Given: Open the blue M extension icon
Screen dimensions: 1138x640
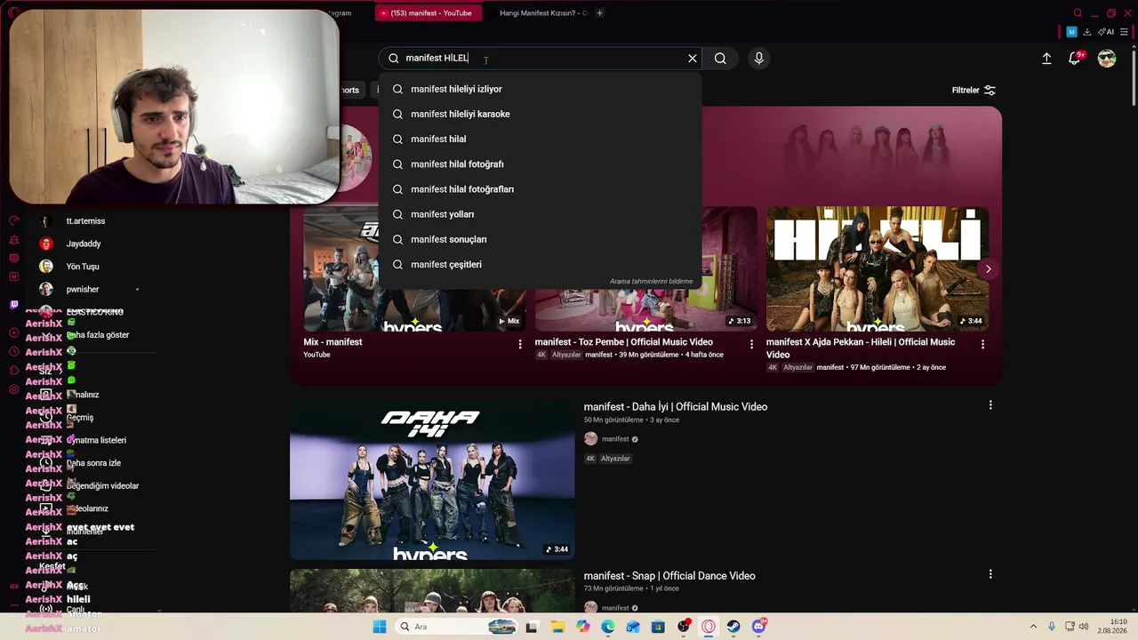Looking at the screenshot, I should coord(1071,32).
